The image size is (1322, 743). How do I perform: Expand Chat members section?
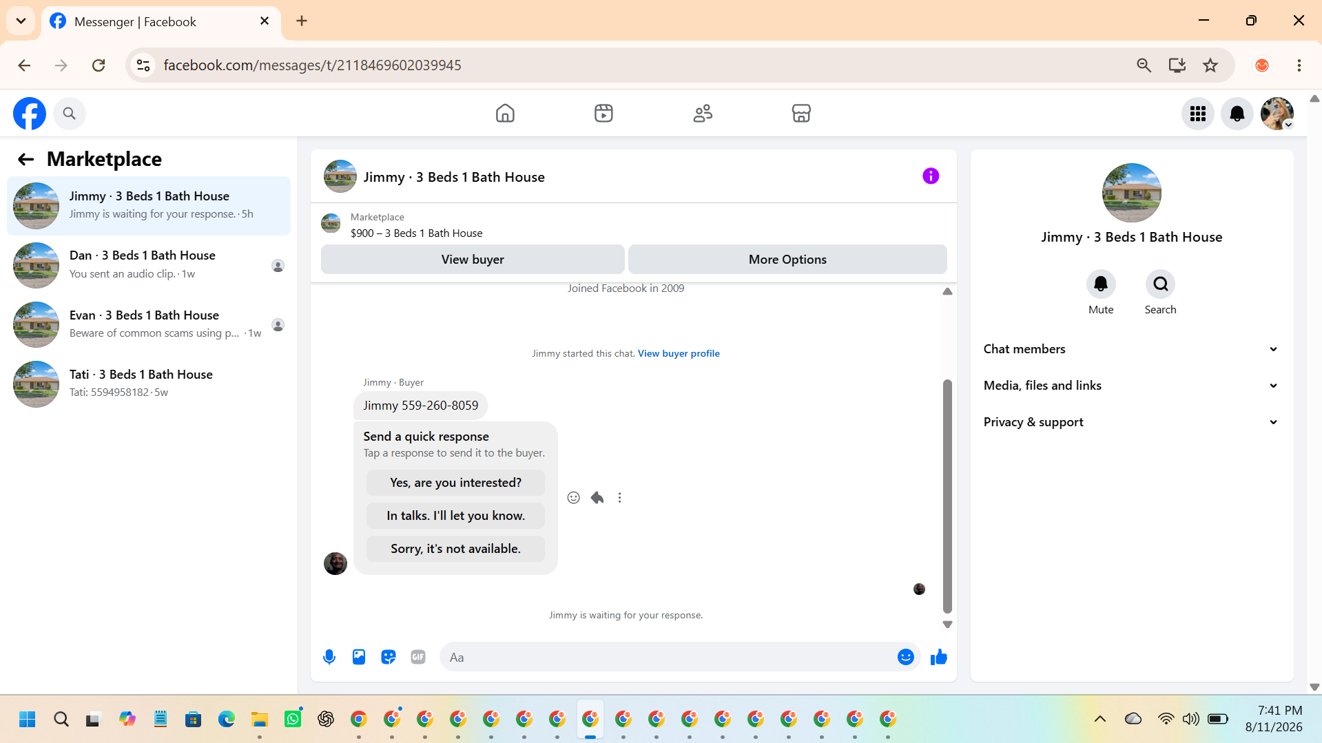coord(1131,349)
